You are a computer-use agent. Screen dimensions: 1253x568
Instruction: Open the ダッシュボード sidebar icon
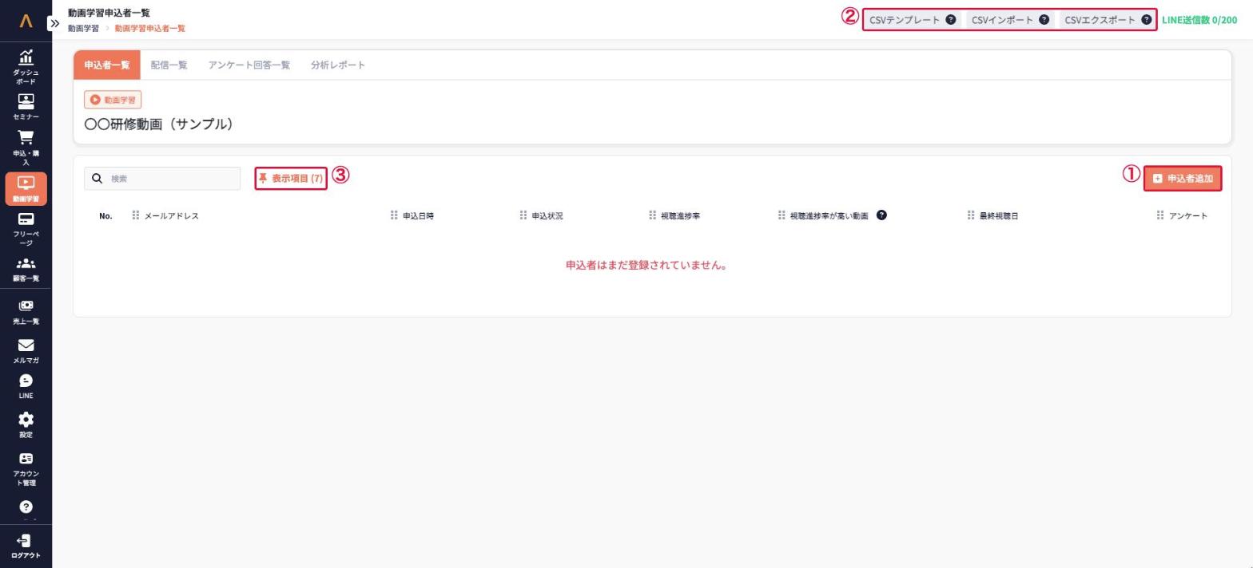[26, 66]
